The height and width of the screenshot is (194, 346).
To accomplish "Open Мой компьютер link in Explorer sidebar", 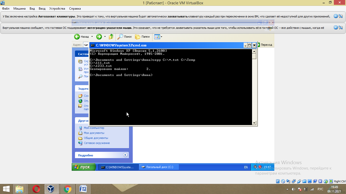I will click(x=94, y=128).
